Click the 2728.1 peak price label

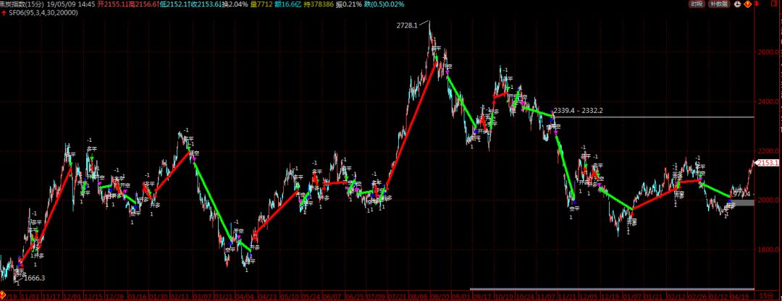406,26
